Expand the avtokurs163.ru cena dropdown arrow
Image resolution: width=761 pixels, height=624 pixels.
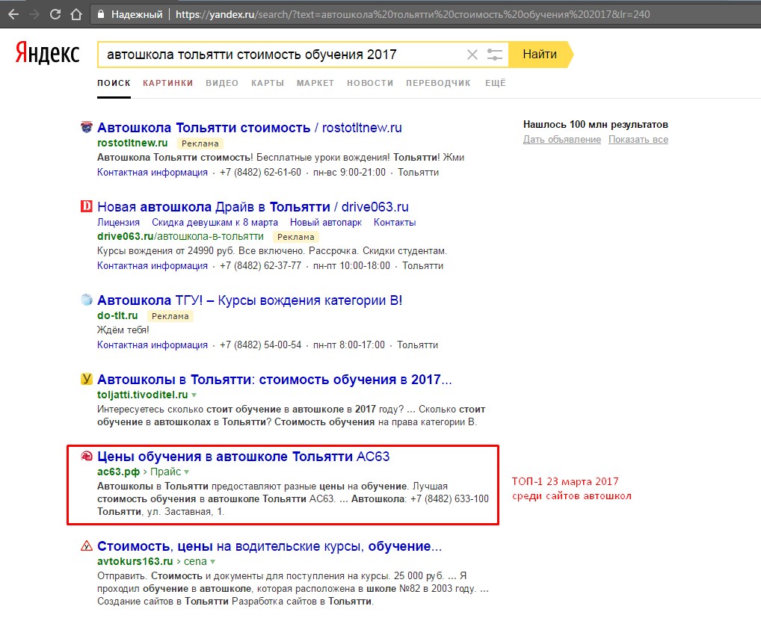point(212,562)
